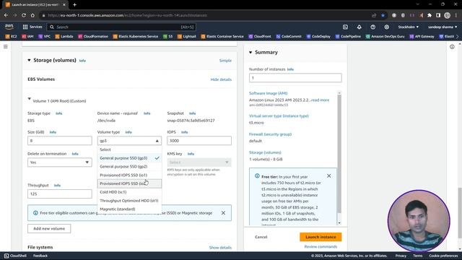This screenshot has width=462, height=260.
Task: Dismiss the free tier storage banner
Action: pyautogui.click(x=223, y=213)
